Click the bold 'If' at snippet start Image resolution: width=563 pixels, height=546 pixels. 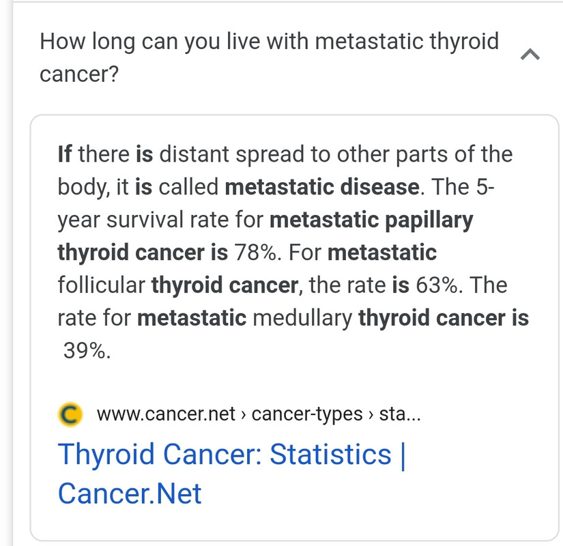coord(65,154)
